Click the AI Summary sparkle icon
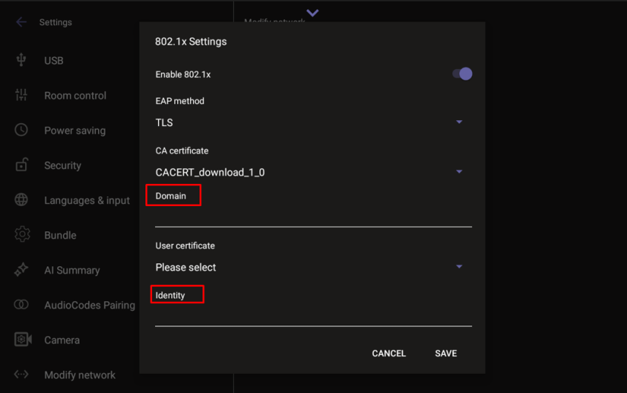The width and height of the screenshot is (627, 393). [22, 270]
